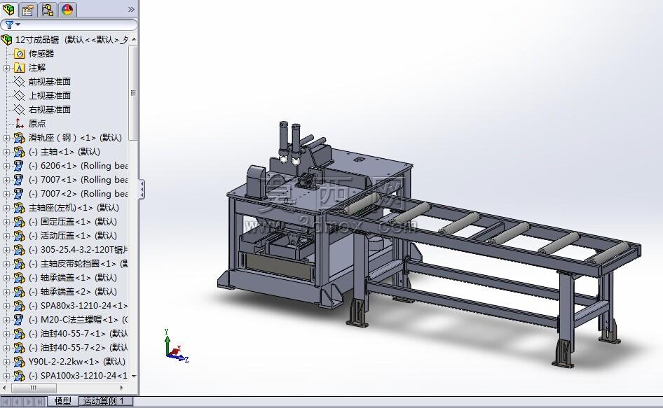Expand the 滑轨座(钢)<1> component
663x408 pixels.
point(6,138)
